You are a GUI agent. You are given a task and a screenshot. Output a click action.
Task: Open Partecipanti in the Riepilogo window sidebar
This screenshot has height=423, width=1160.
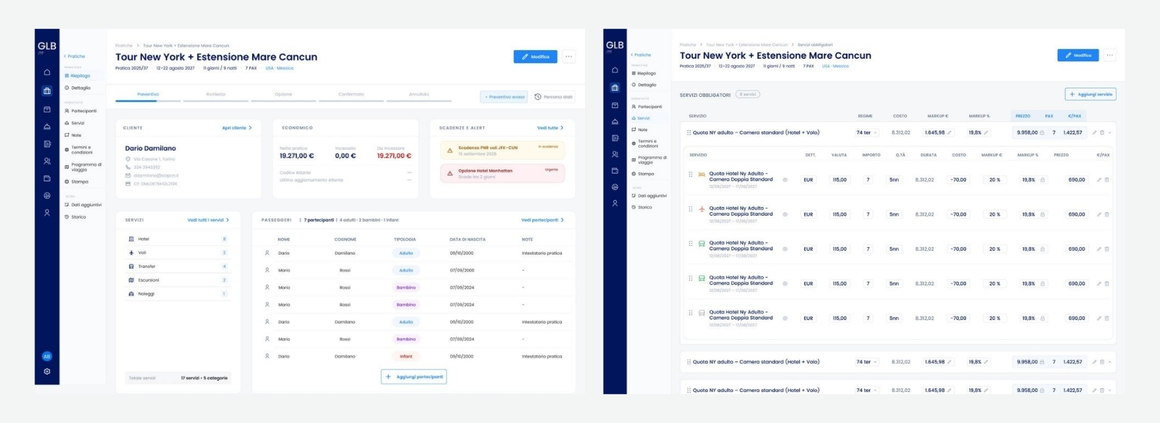point(80,111)
